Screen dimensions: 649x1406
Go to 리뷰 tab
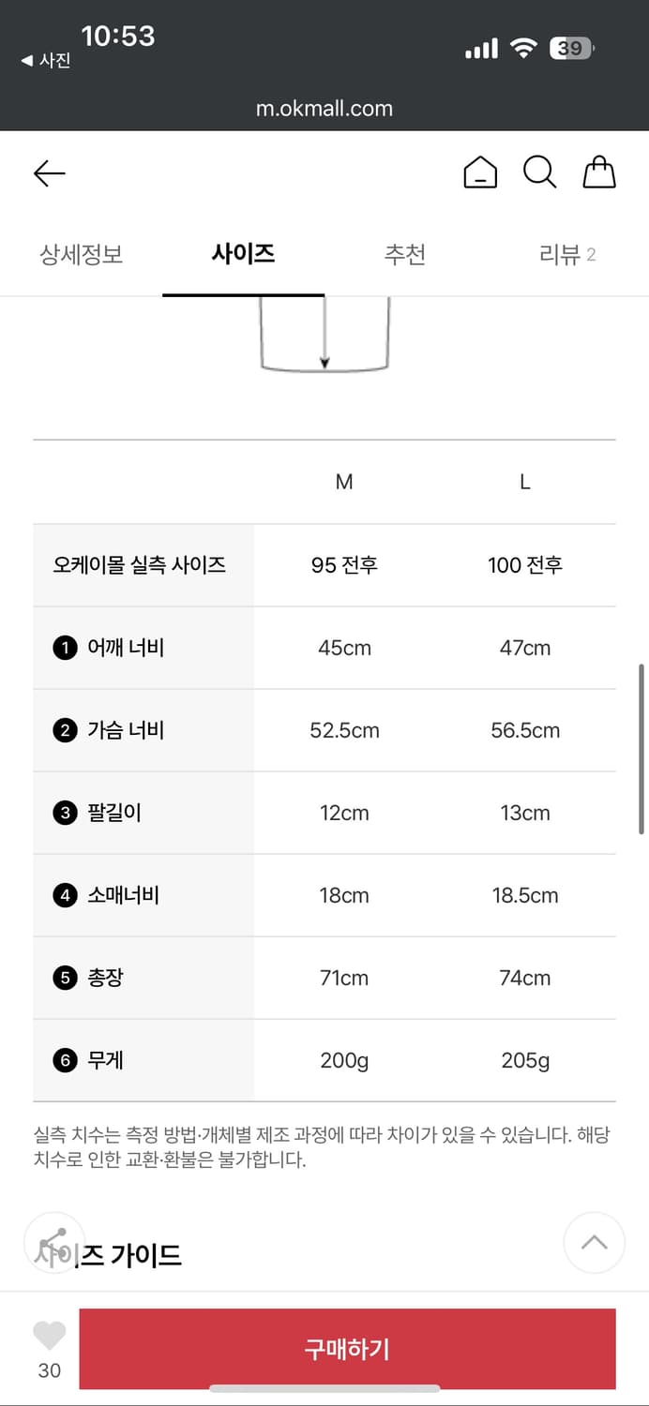point(566,254)
